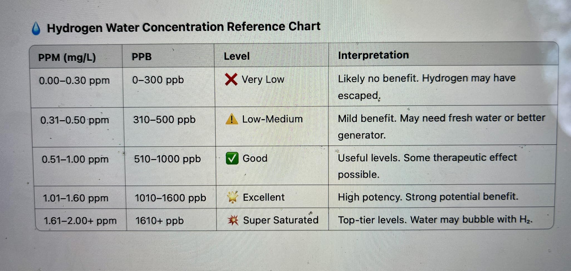571x271 pixels.
Task: Select the 1.61–2.00+ ppm cell
Action: (80, 221)
